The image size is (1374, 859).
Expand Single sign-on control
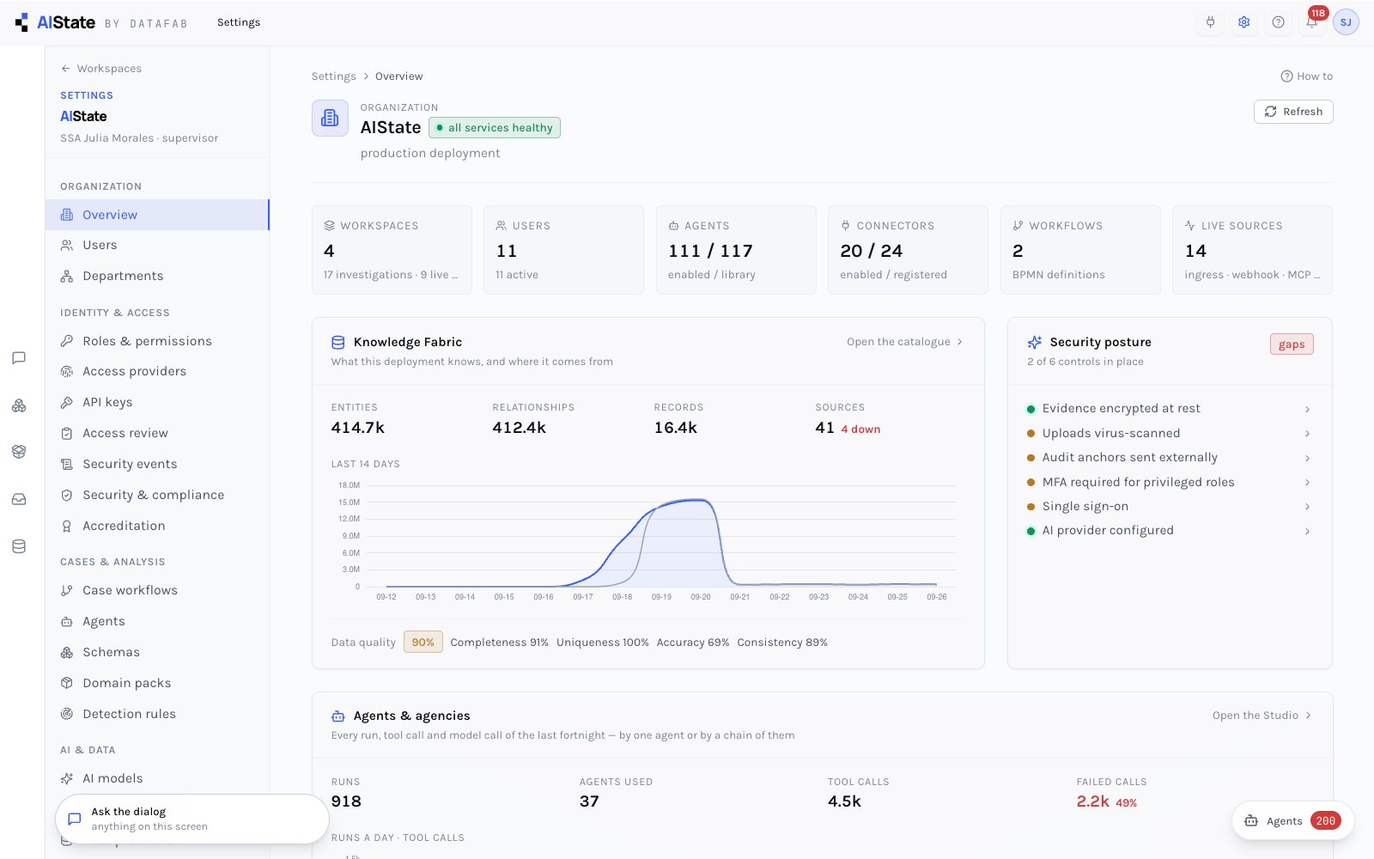(x=1170, y=507)
